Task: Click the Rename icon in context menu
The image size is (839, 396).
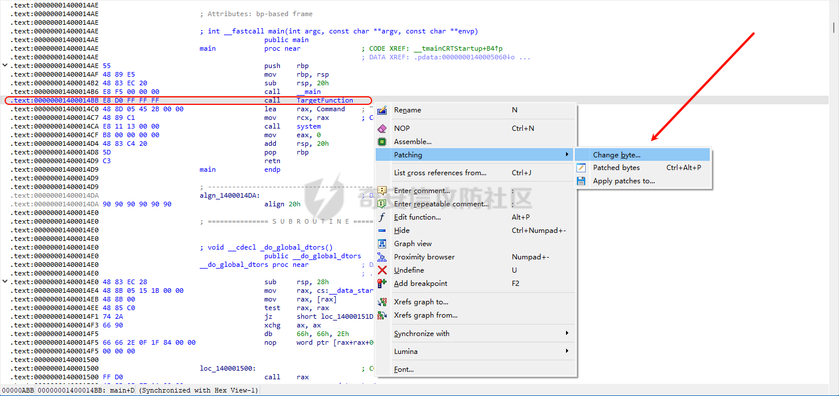Action: [x=382, y=110]
